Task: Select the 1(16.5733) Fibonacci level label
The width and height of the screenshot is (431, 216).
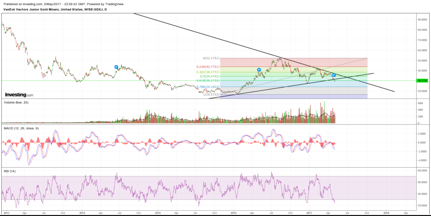Action: pyautogui.click(x=211, y=94)
